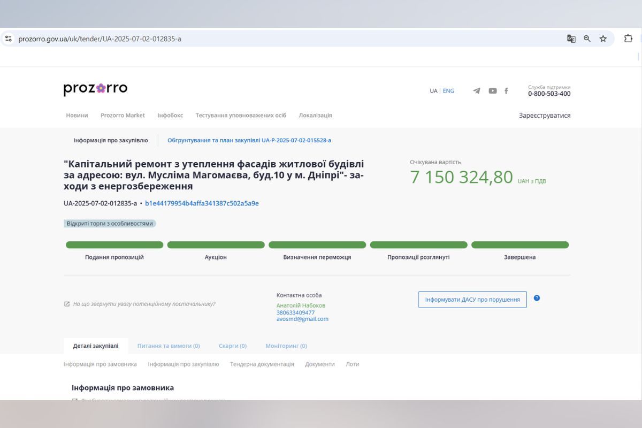
Task: Open the browser extensions puzzle icon
Action: point(628,39)
